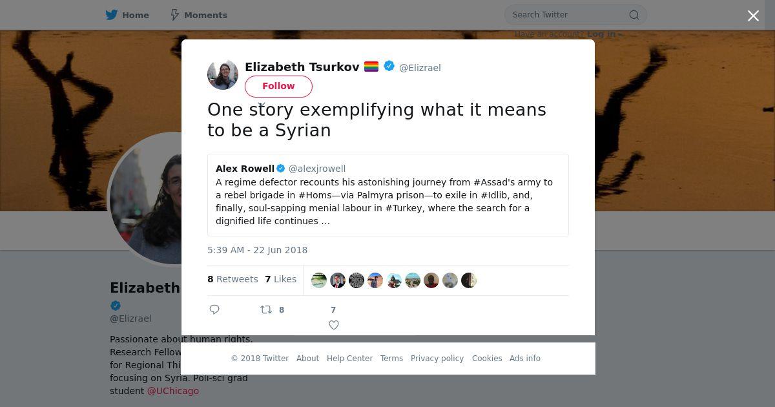Click the reply speech bubble icon

tap(215, 309)
